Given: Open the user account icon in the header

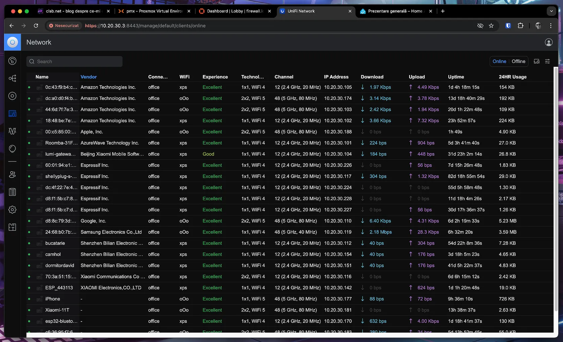Looking at the screenshot, I should click(x=549, y=42).
